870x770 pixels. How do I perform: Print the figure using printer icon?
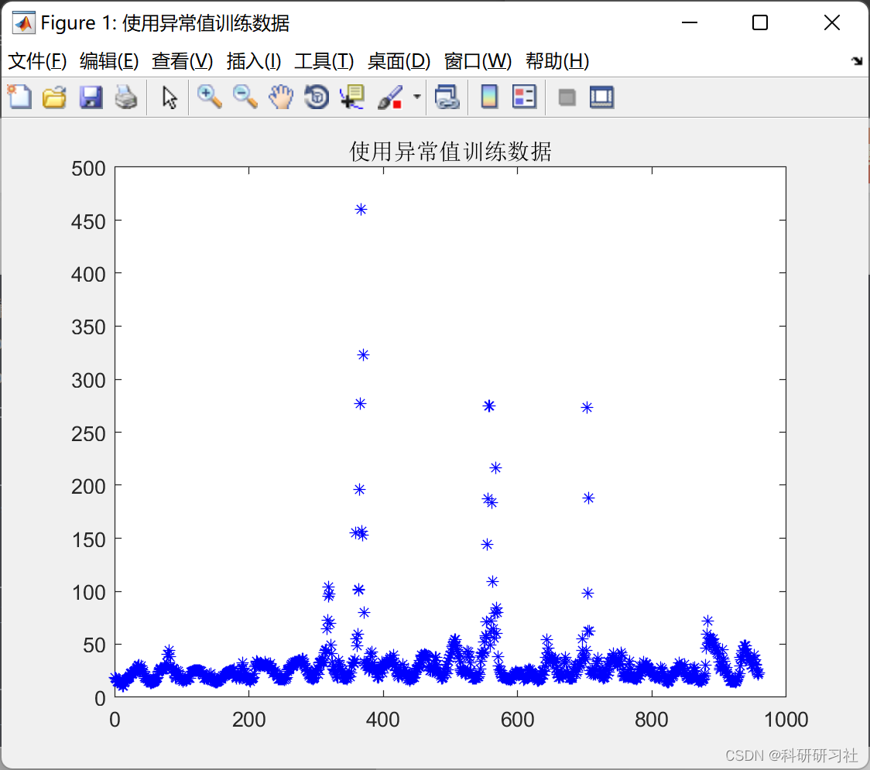[x=126, y=97]
